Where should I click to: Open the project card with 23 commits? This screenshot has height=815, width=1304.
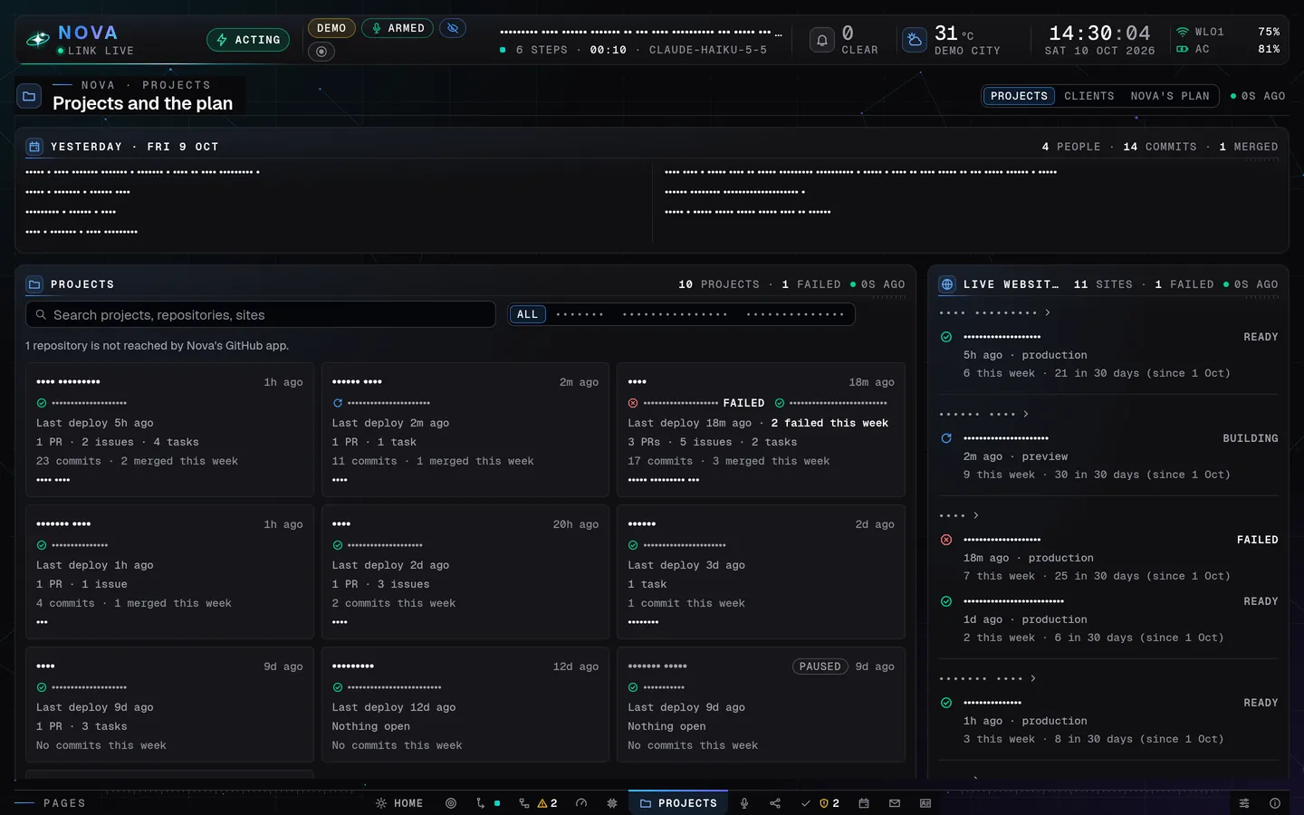pyautogui.click(x=169, y=429)
